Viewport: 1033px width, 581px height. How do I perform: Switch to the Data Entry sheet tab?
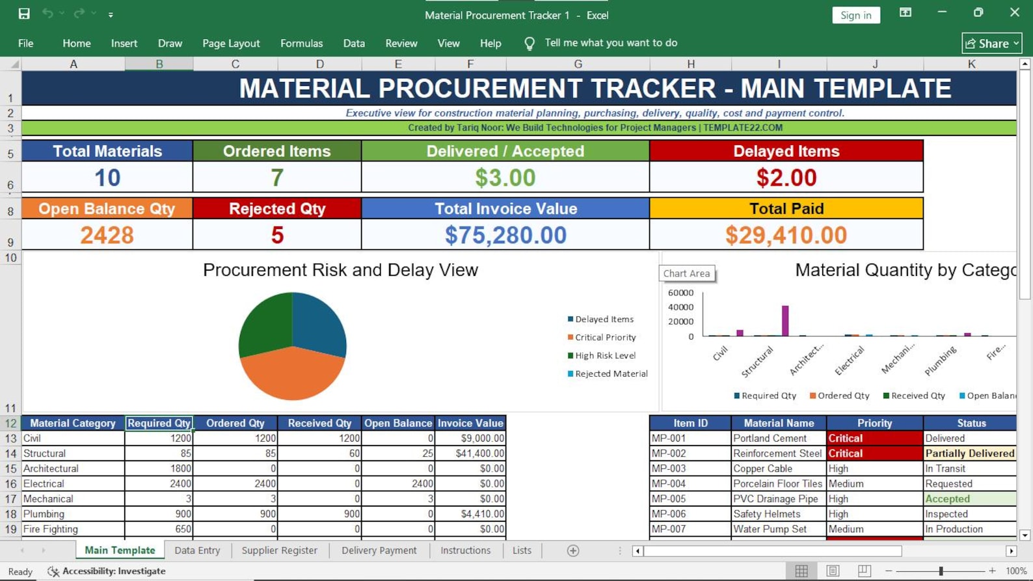pos(197,550)
